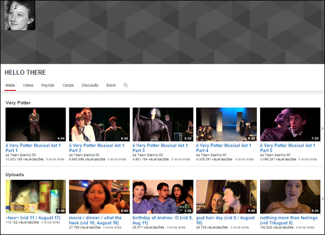Open Team StarKid link under Part 2
Viewport: 325px width, 235px height.
83,155
